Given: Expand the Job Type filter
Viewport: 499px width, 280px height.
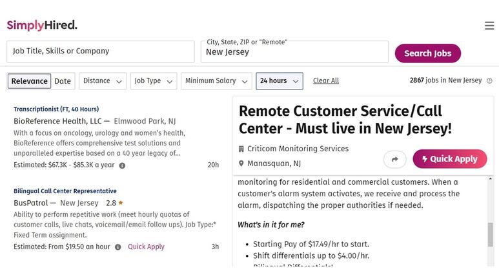Looking at the screenshot, I should coord(154,81).
